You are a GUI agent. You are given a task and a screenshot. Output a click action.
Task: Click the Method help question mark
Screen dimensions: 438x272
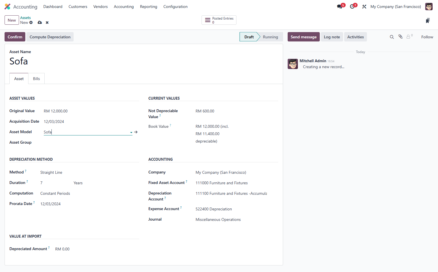pyautogui.click(x=26, y=171)
